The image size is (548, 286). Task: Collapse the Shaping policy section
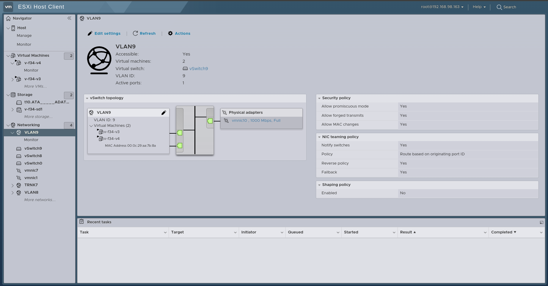click(319, 185)
